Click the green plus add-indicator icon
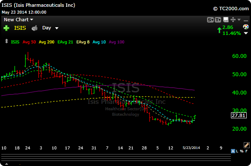 6,28
